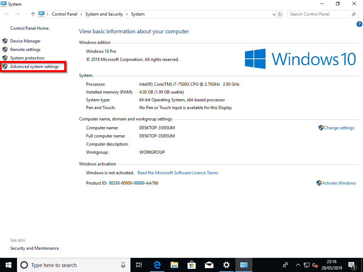Open System protection link

pyautogui.click(x=27, y=58)
